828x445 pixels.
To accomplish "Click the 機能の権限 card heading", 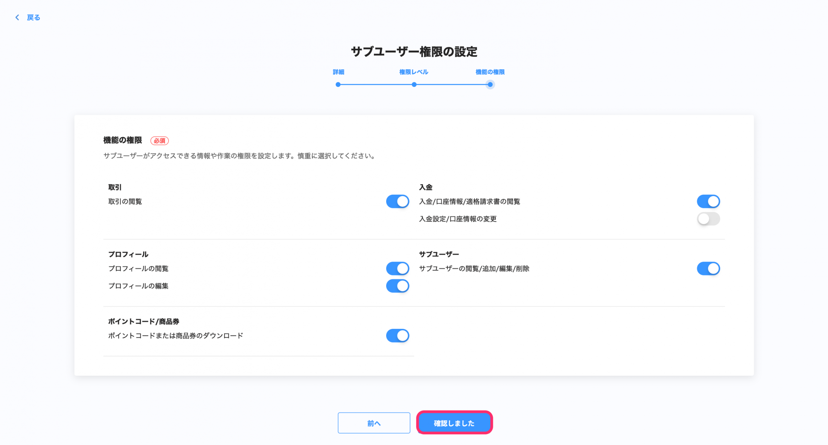I will click(123, 140).
